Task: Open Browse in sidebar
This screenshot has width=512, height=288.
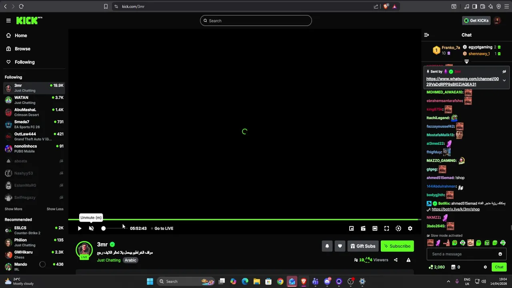Action: pyautogui.click(x=22, y=49)
